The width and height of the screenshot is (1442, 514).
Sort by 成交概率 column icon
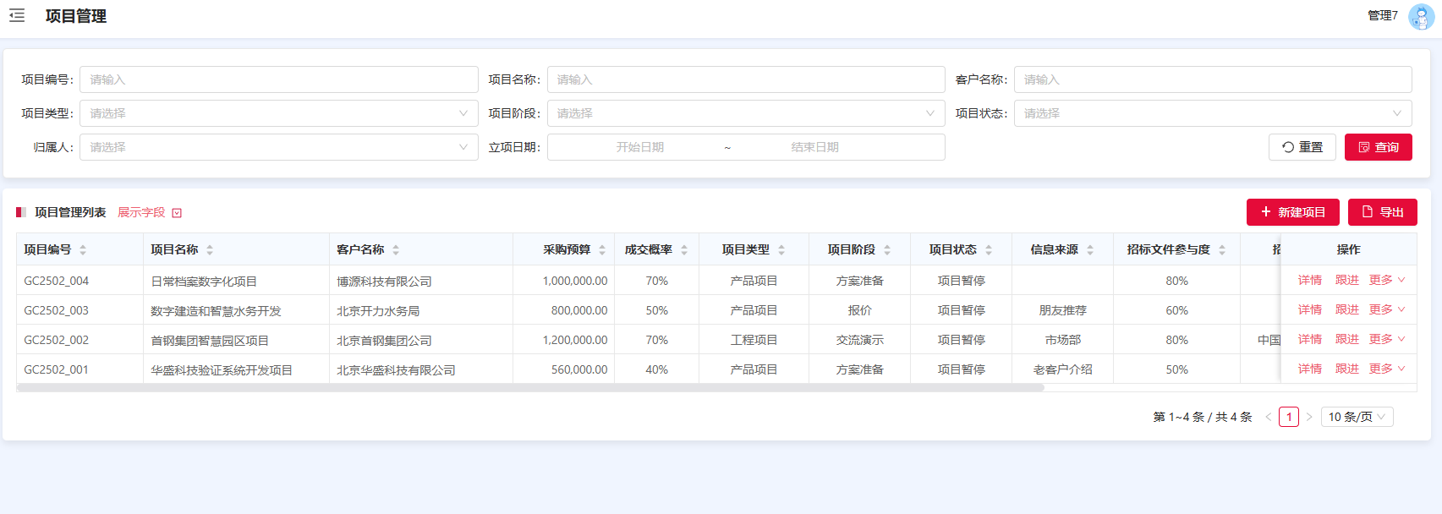click(684, 250)
